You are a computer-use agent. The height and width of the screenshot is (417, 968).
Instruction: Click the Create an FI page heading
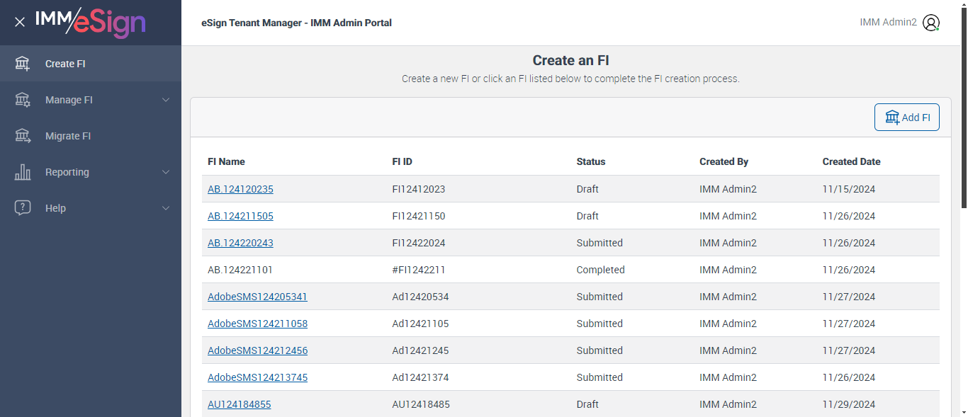tap(570, 60)
